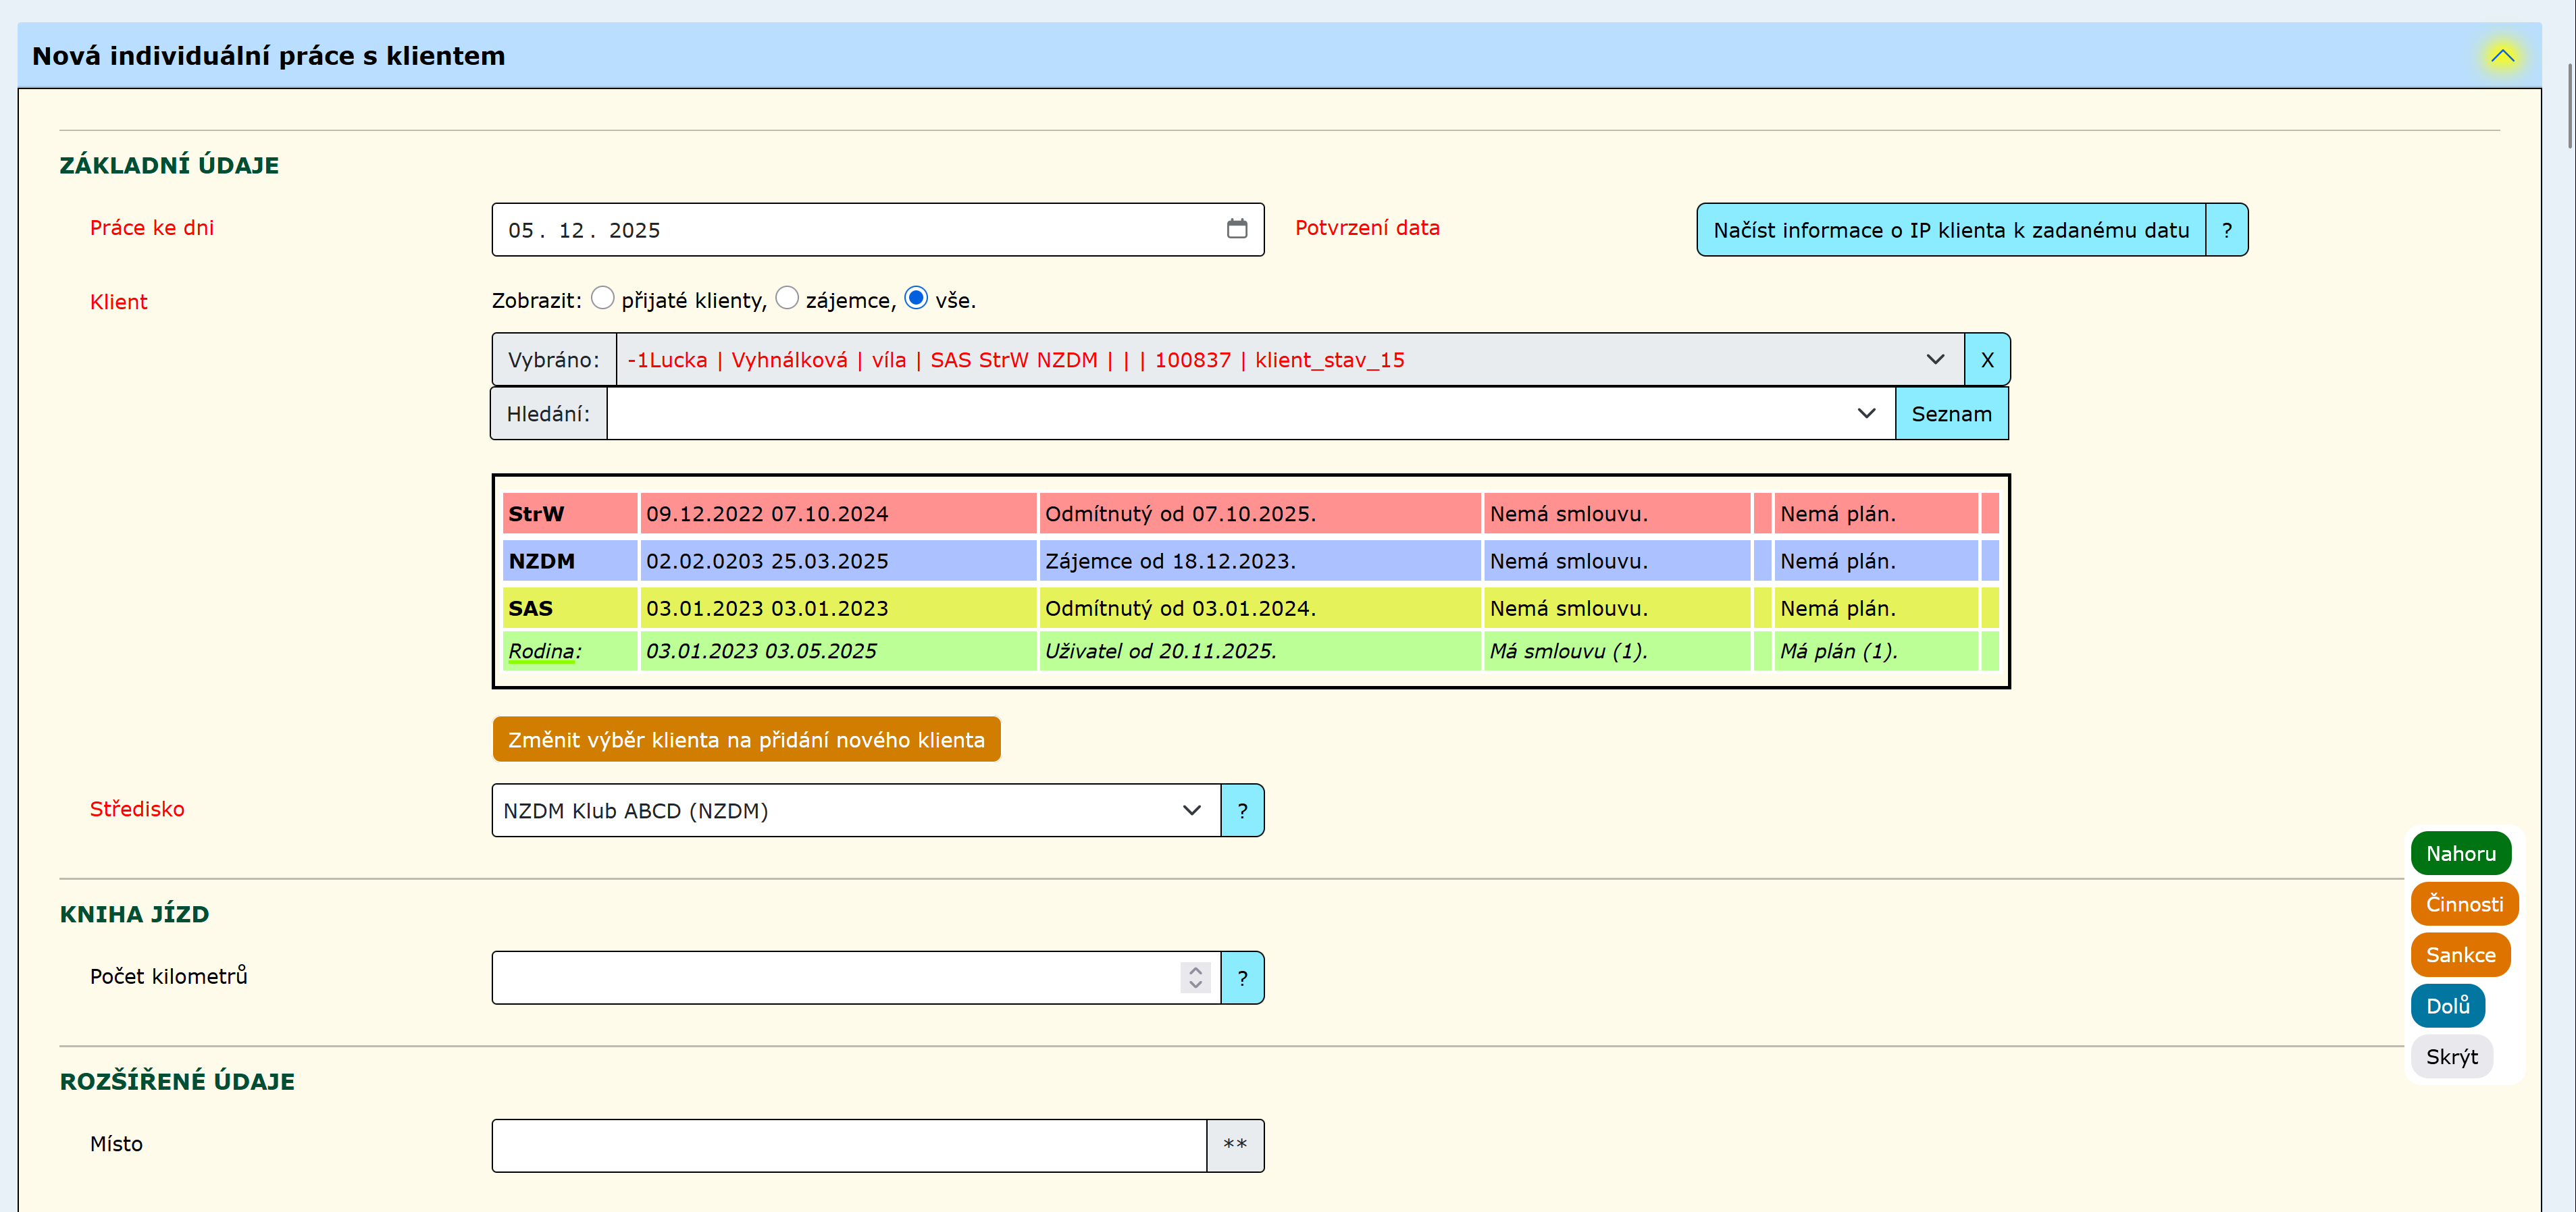Collapse the panel with the yellow chevron icon
The width and height of the screenshot is (2576, 1212).
click(x=2501, y=56)
